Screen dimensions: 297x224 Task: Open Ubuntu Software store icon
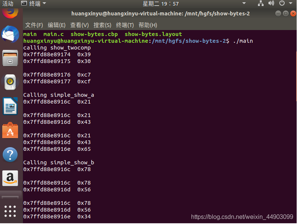10,131
